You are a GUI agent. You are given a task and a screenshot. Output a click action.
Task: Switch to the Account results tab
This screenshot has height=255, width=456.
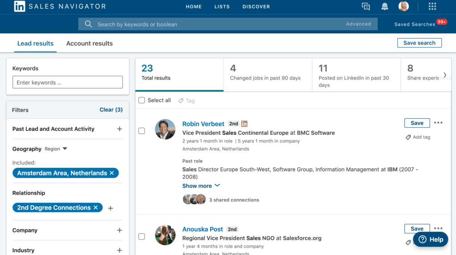click(89, 43)
